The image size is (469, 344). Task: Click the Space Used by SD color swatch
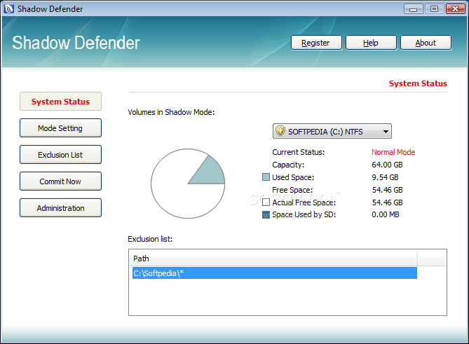click(x=266, y=214)
